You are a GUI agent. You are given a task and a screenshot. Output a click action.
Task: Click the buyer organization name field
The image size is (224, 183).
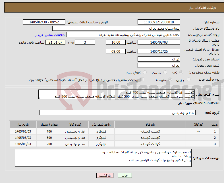(116, 29)
